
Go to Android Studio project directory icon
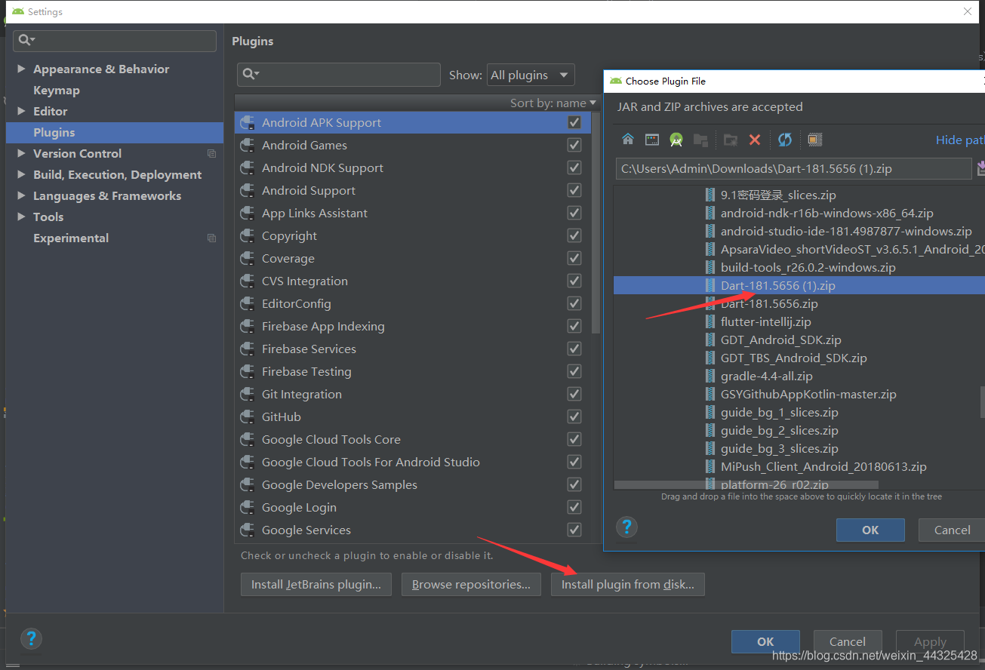click(x=676, y=140)
